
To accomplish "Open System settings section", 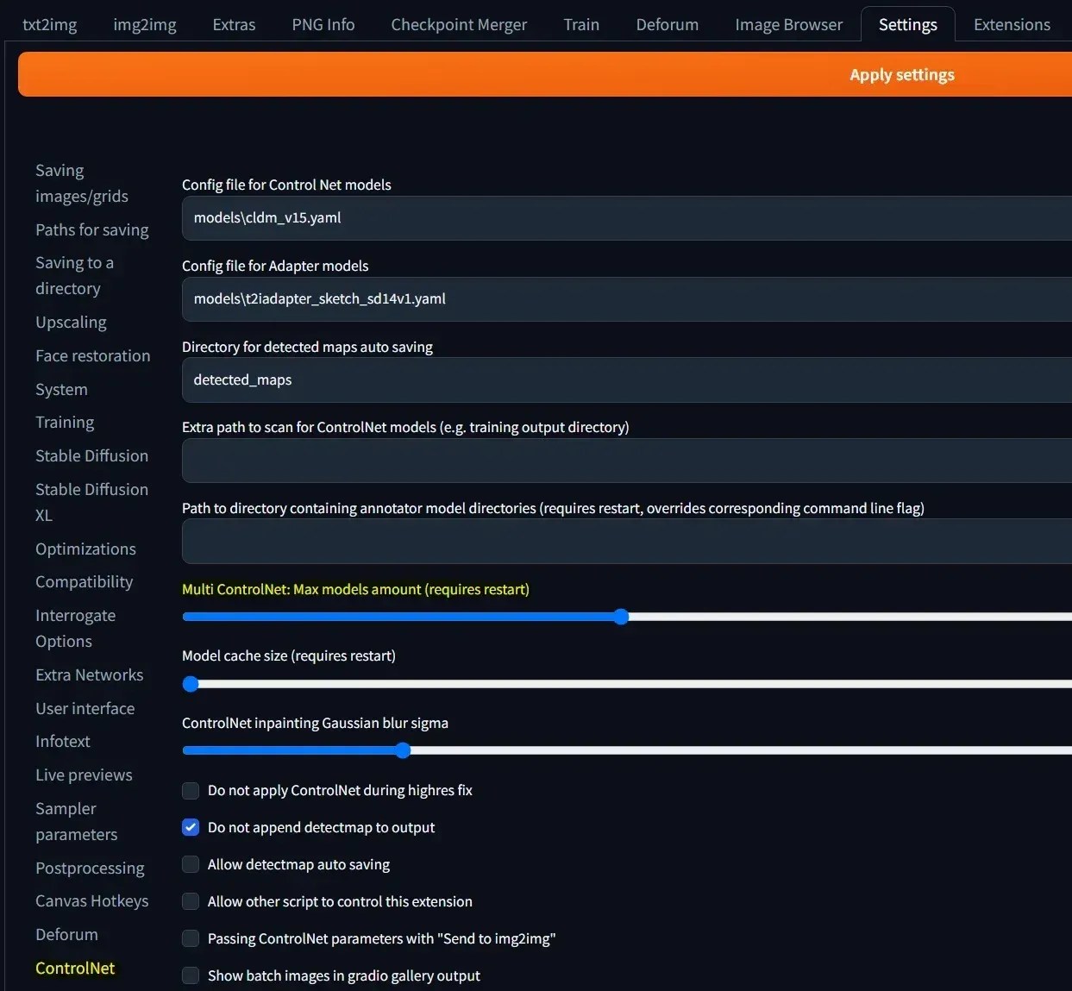I will [x=61, y=389].
